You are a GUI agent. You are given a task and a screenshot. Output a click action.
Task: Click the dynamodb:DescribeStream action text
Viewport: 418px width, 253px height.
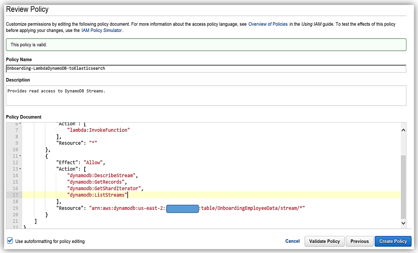(101, 176)
